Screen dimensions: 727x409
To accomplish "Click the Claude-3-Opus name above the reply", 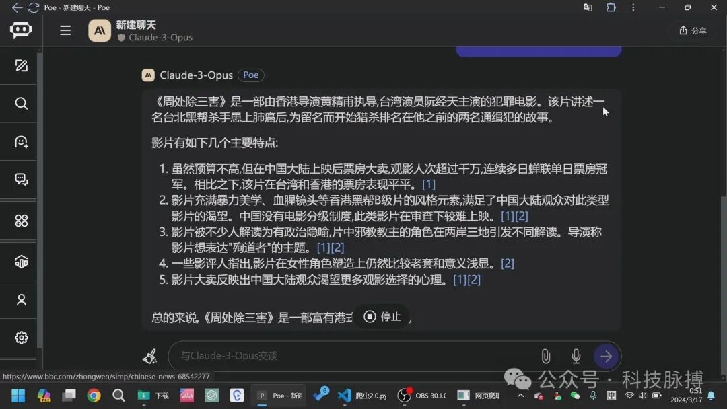I will (x=196, y=75).
